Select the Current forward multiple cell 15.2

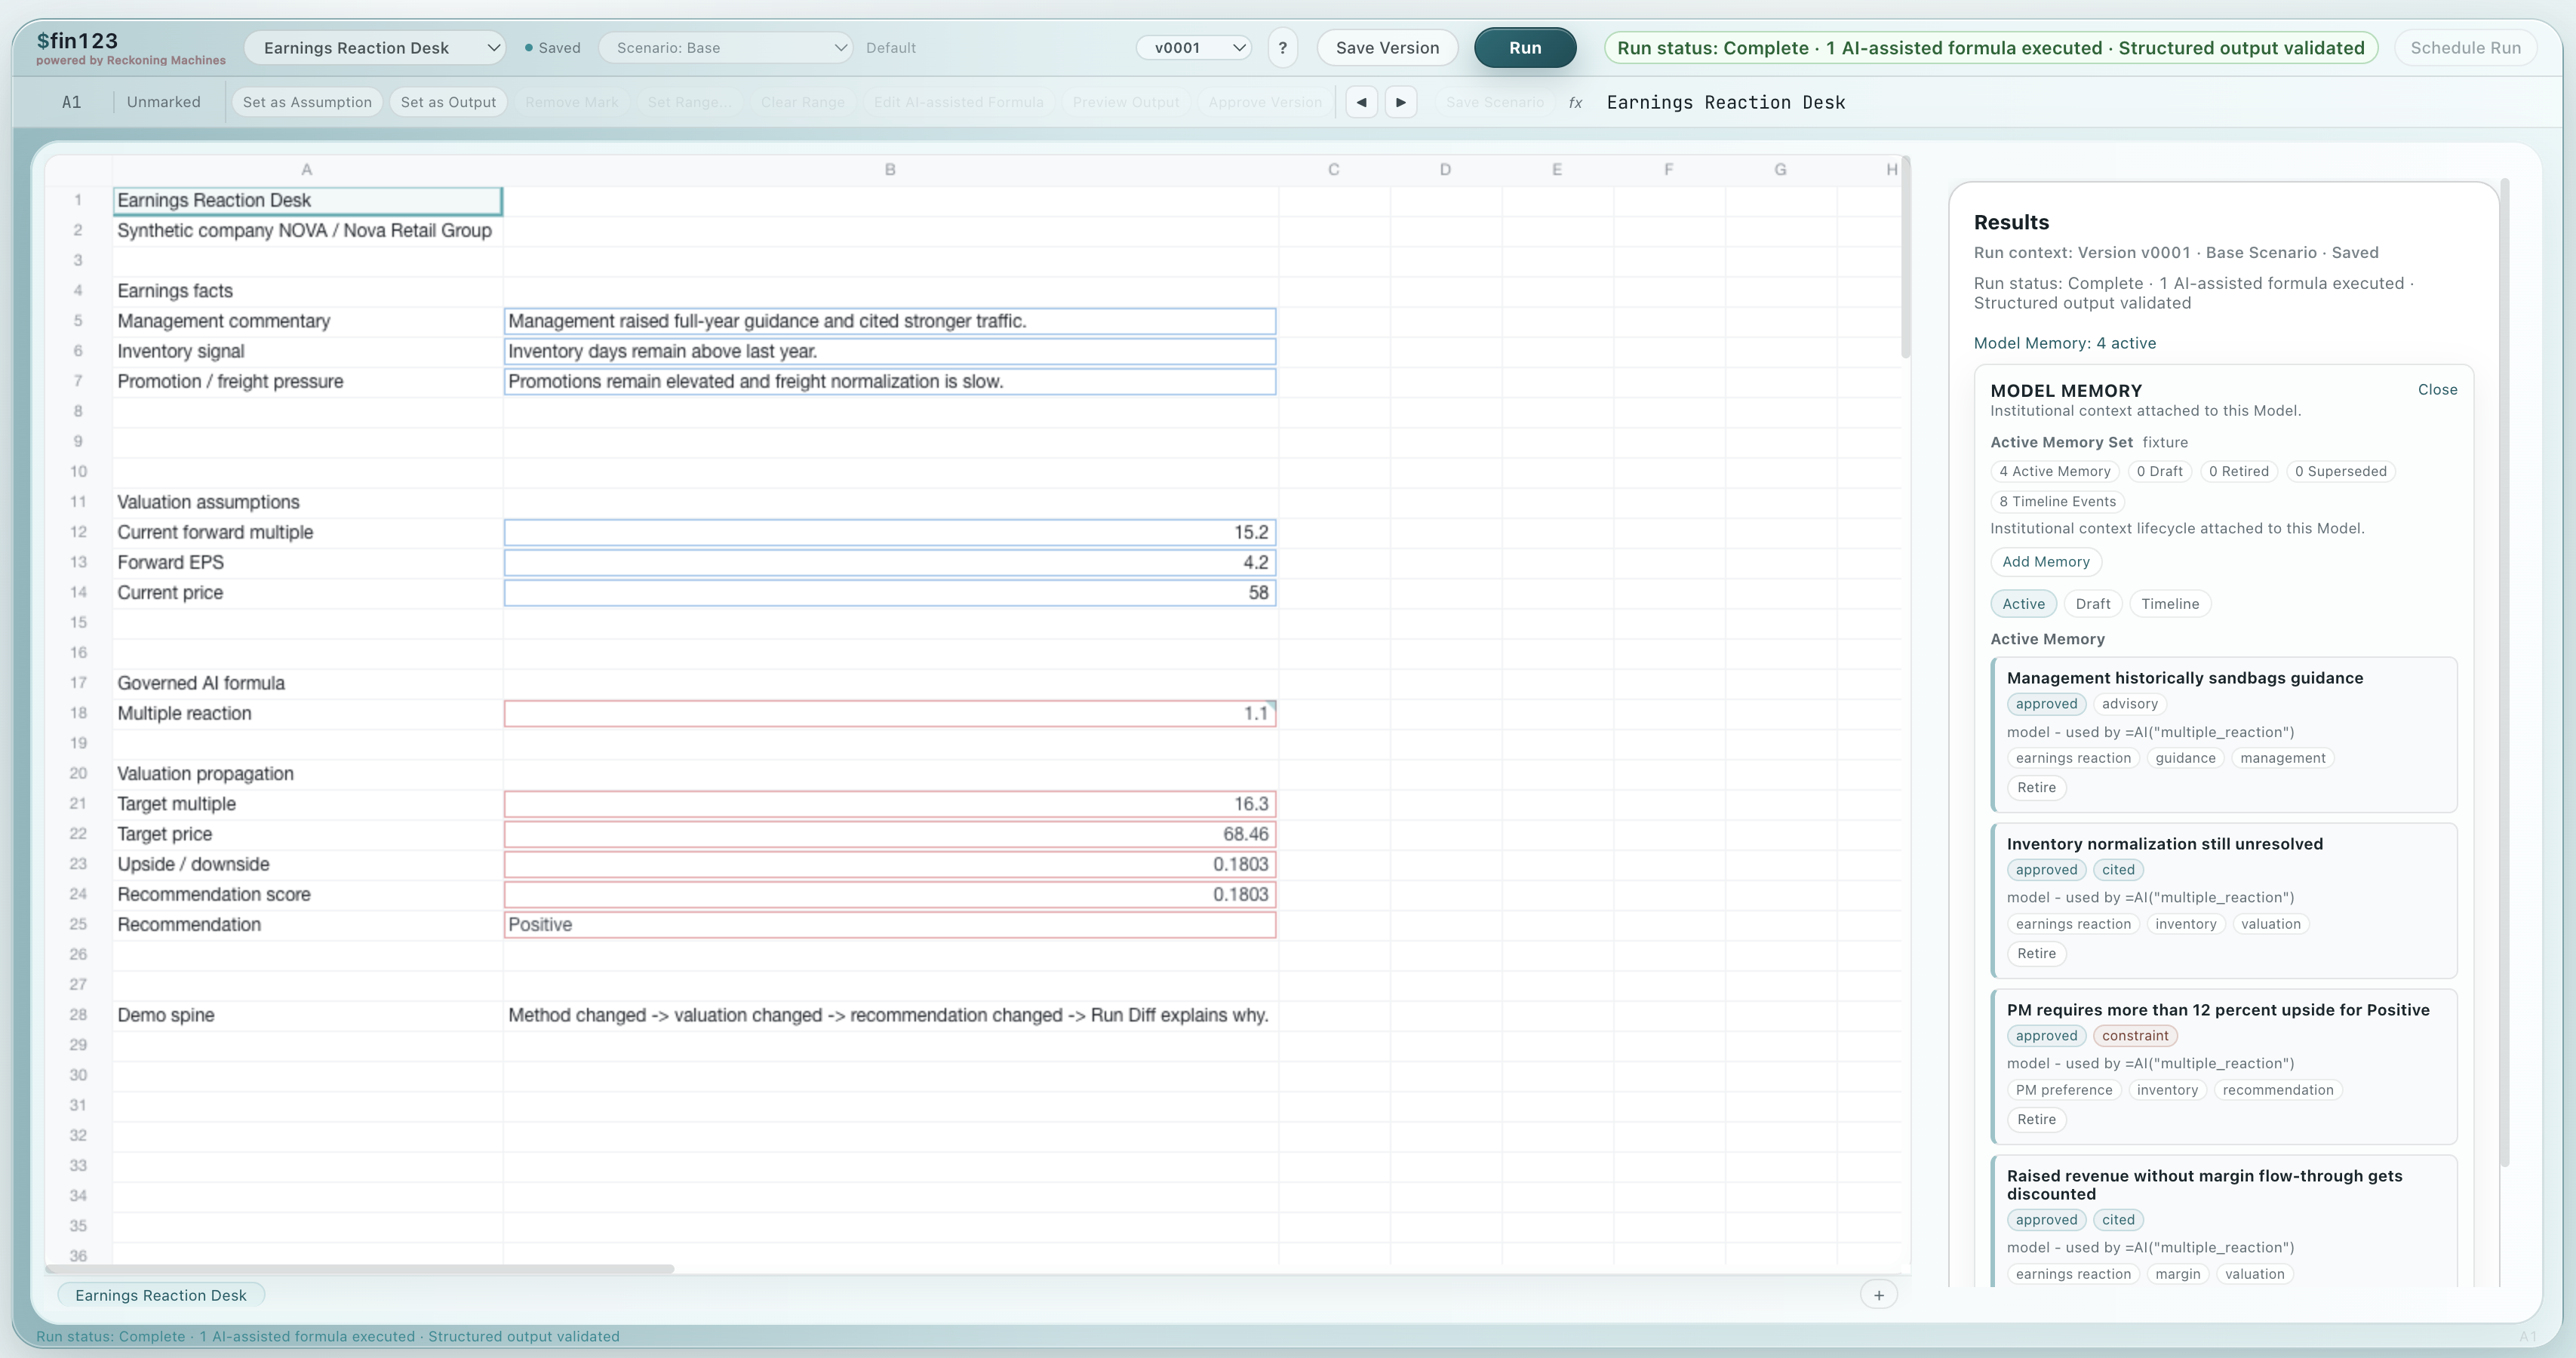(x=889, y=532)
